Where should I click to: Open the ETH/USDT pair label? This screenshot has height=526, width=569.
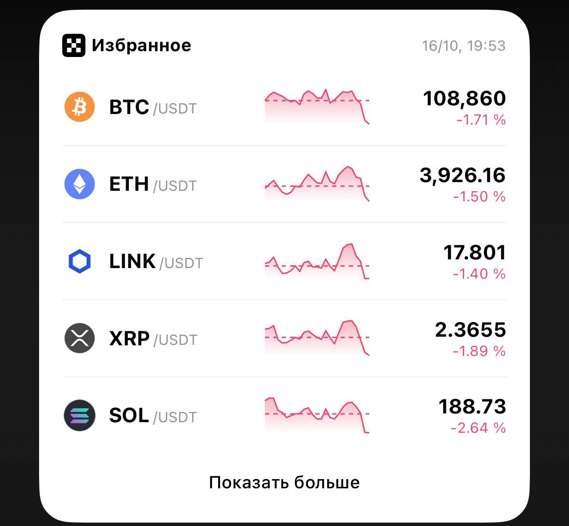pyautogui.click(x=153, y=185)
